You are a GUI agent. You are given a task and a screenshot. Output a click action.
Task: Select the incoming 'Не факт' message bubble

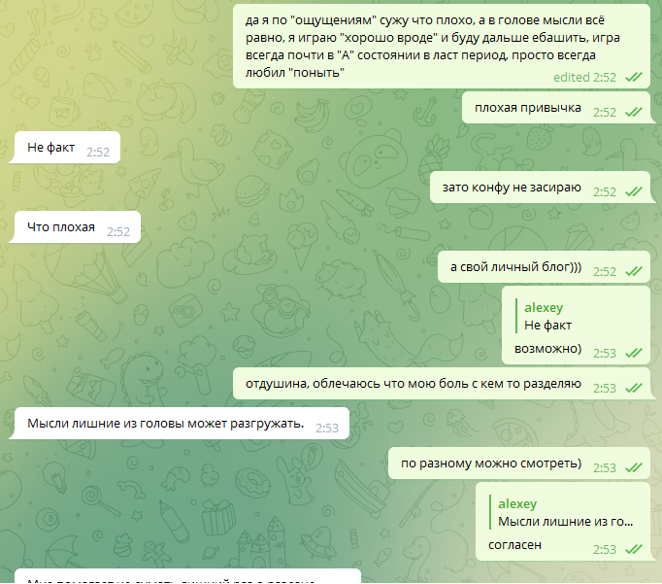coord(67,147)
